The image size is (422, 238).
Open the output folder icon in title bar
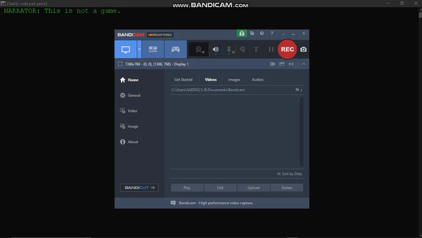pos(252,33)
